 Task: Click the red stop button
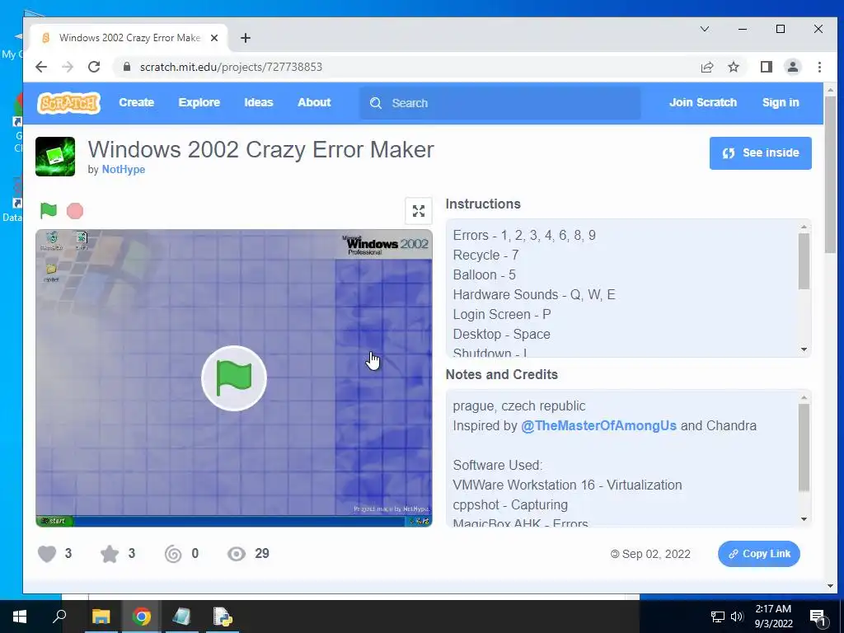tap(75, 211)
